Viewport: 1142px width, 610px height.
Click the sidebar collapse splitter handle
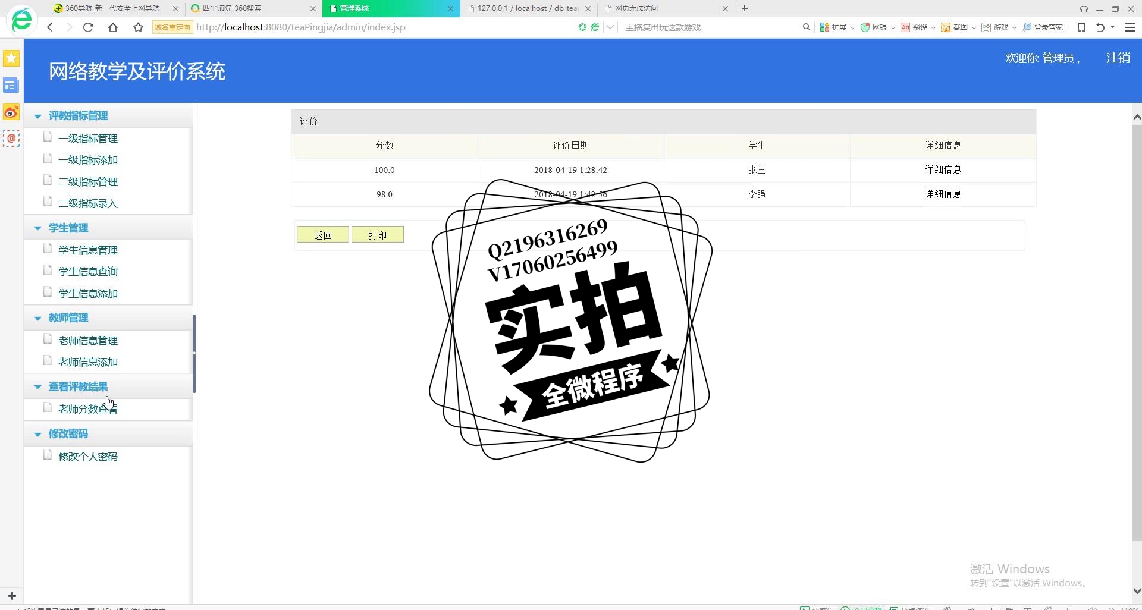pos(194,353)
